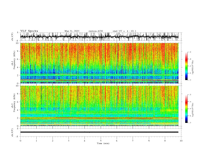The image size is (204, 158).
Task: Click inside the ch.1 spectrogram panel
Action: (x=99, y=63)
